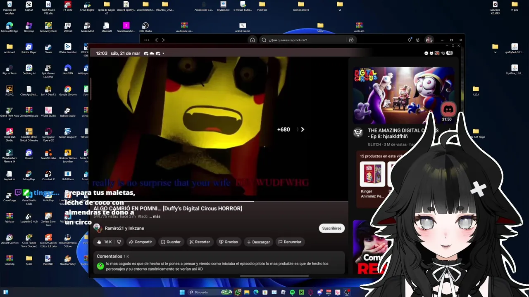This screenshot has height=297, width=529.
Task: Open the profile avatar in back window
Action: point(429,40)
